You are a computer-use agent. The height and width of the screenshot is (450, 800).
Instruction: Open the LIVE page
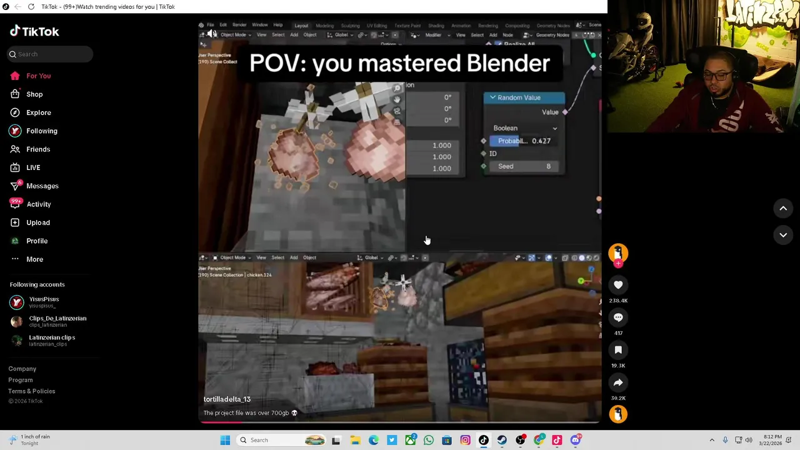click(x=33, y=167)
